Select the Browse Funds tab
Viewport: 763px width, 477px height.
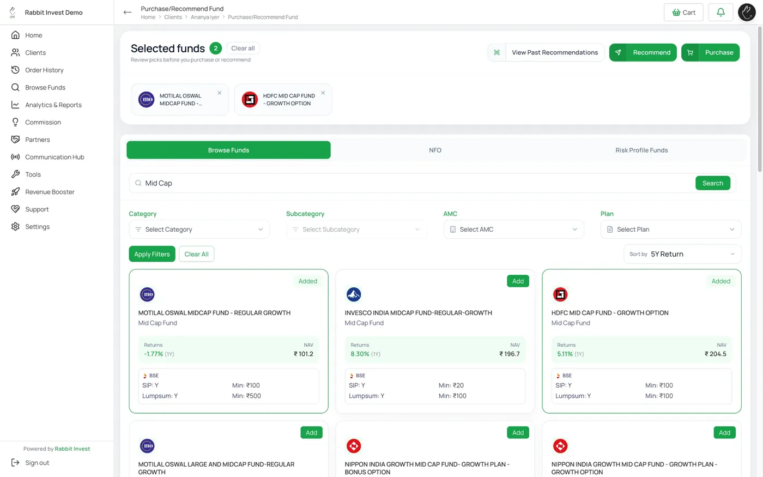228,150
